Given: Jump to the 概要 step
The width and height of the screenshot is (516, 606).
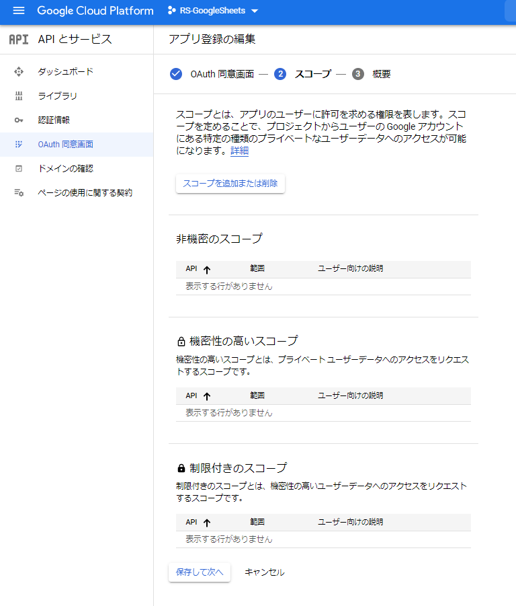Looking at the screenshot, I should [382, 74].
